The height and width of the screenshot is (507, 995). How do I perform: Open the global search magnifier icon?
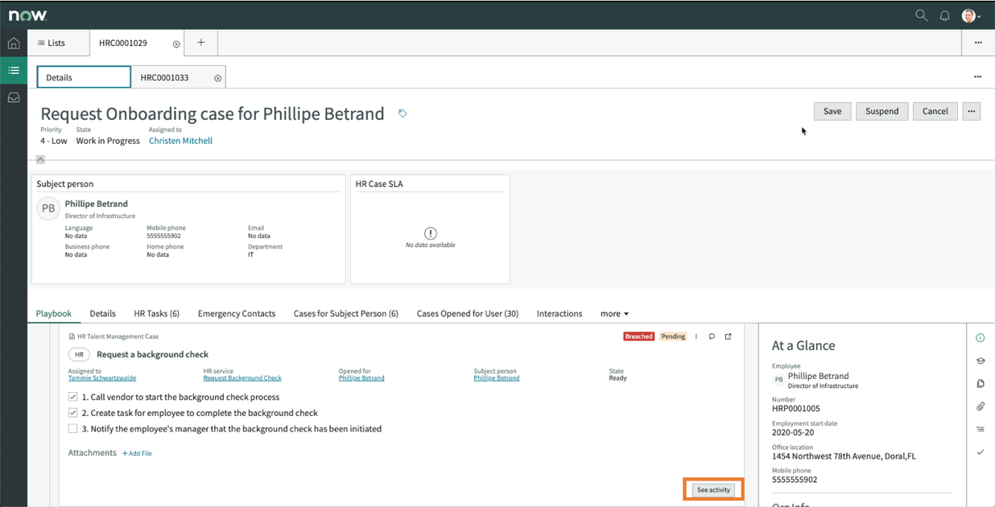click(x=921, y=15)
